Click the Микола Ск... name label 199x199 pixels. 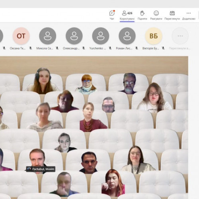[x=45, y=48]
